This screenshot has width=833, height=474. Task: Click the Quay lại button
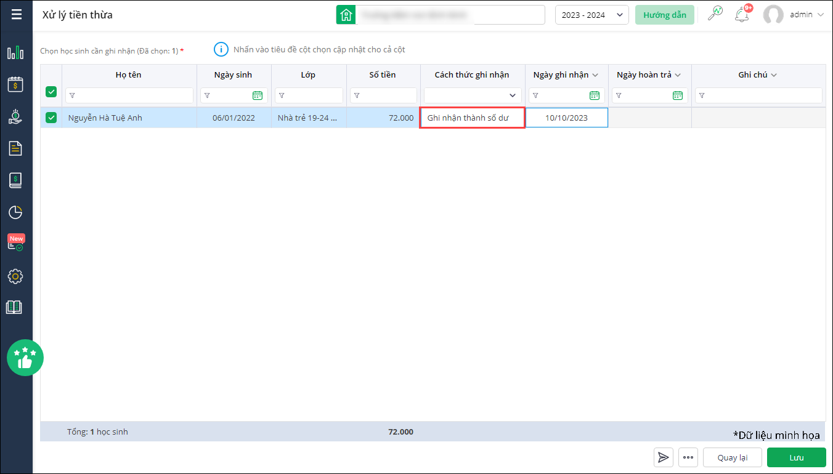[x=733, y=457]
